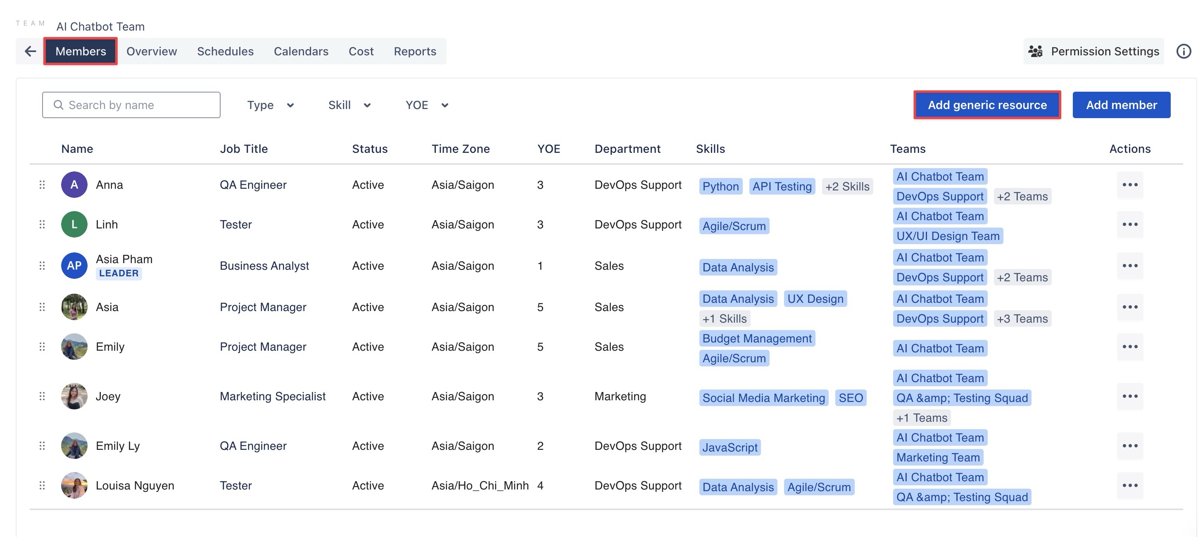This screenshot has width=1198, height=537.
Task: Open actions menu for Anna
Action: [1129, 185]
